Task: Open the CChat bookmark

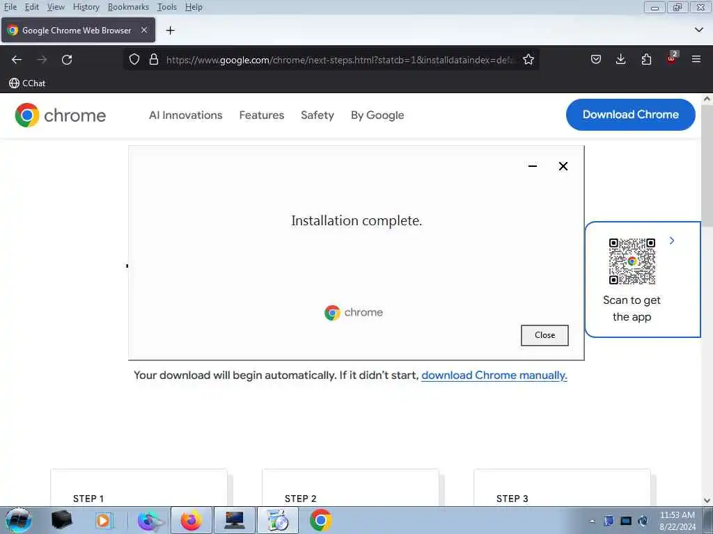Action: (x=27, y=83)
